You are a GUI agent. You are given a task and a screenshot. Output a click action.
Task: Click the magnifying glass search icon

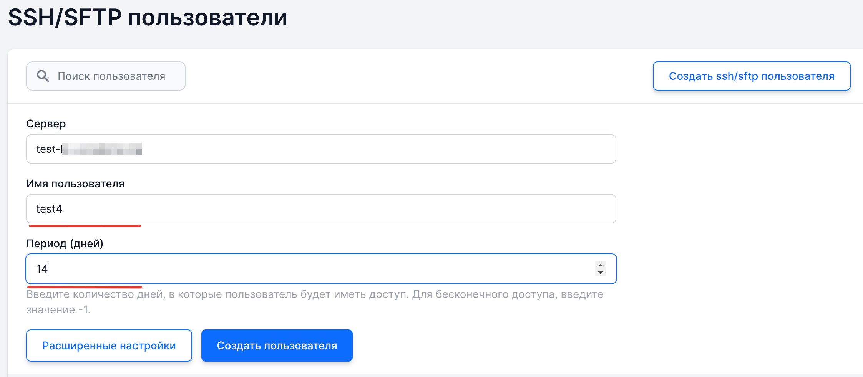point(43,76)
